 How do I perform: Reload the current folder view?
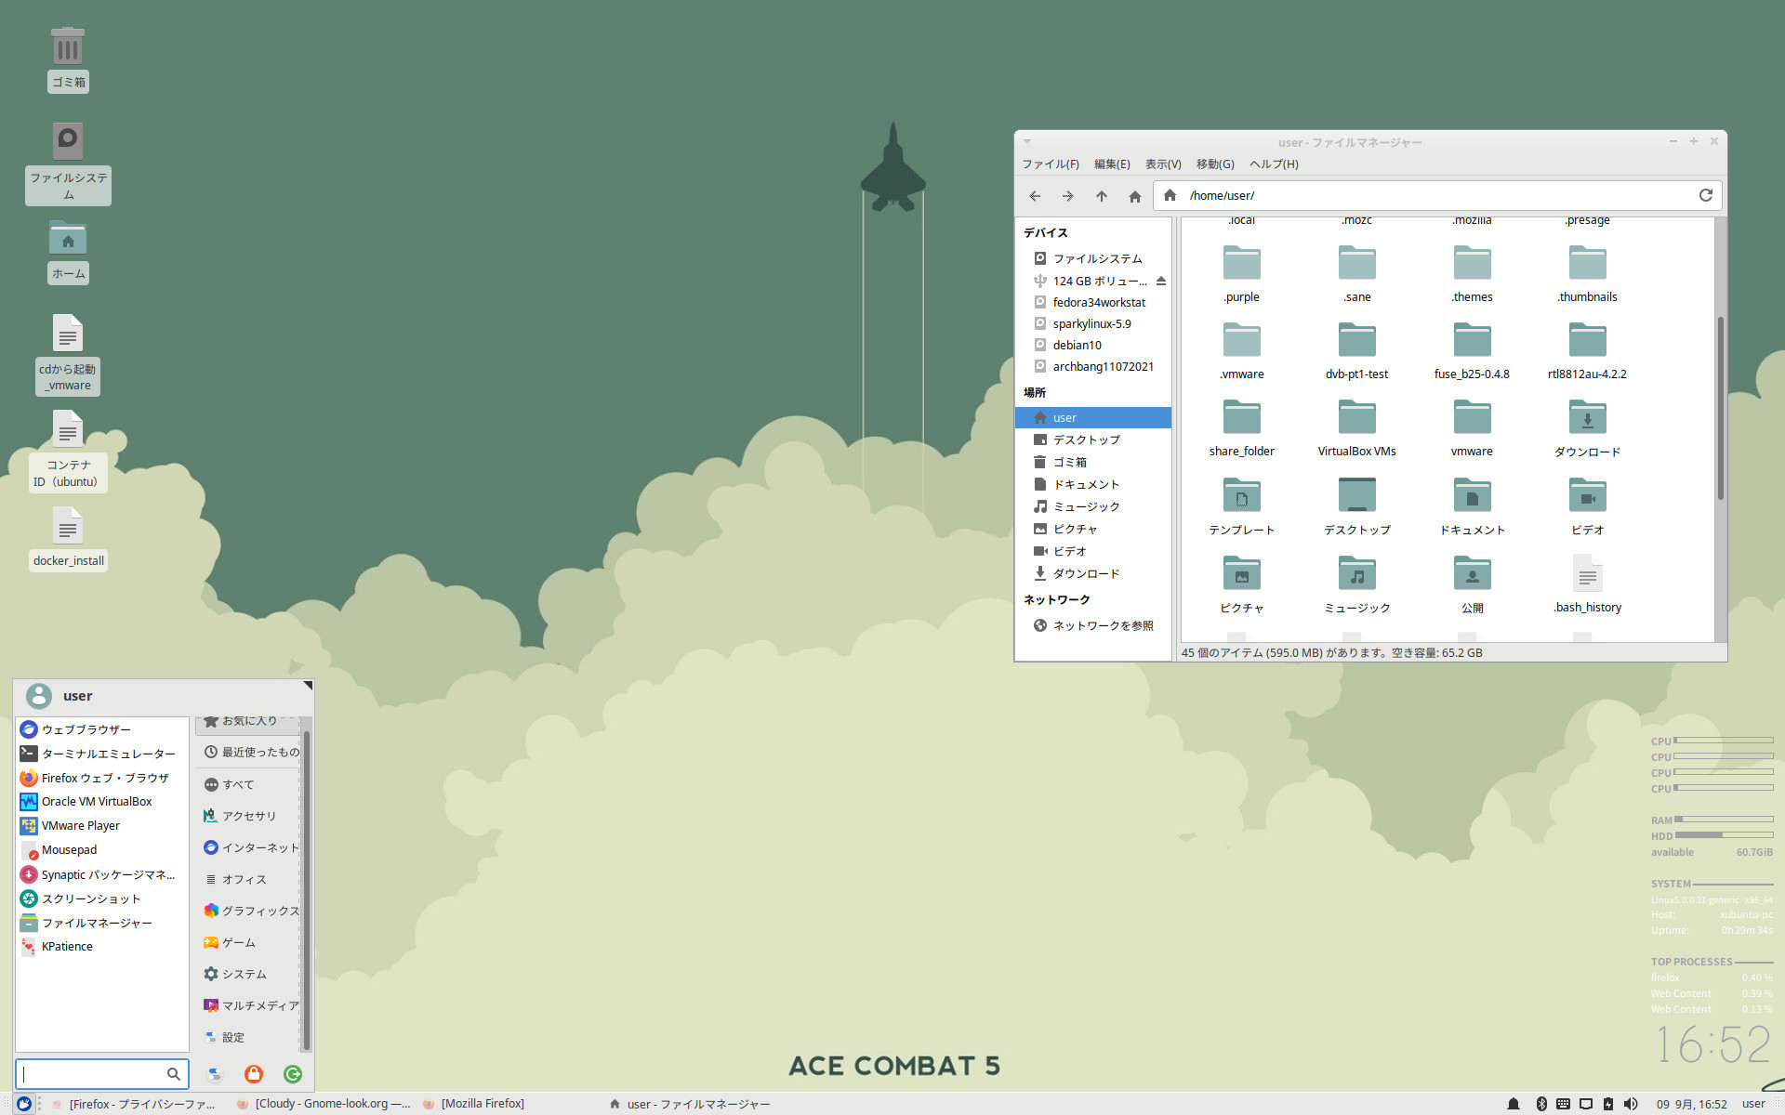(1705, 195)
